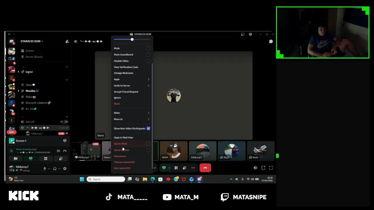Launch the activities icon in sidebar voice panel
Screen dimensions: 374x210
(46, 159)
